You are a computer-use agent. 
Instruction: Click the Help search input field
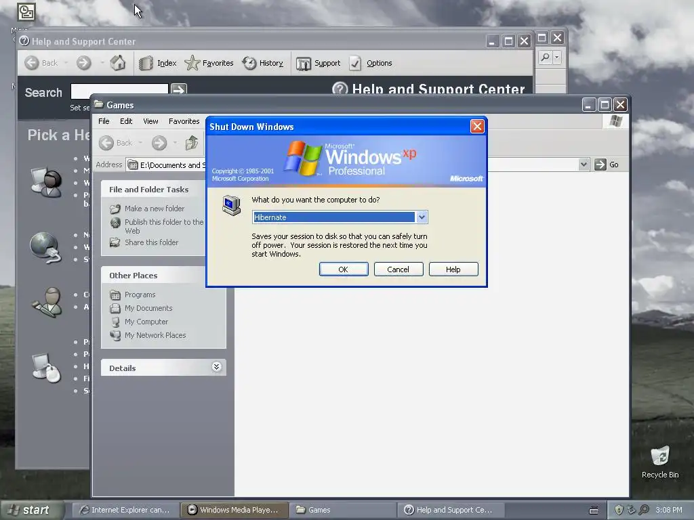click(119, 91)
